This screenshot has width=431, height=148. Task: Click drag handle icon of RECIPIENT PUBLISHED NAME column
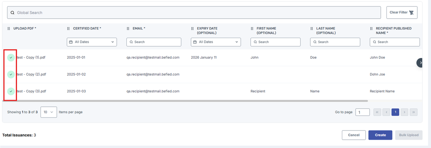click(372, 28)
